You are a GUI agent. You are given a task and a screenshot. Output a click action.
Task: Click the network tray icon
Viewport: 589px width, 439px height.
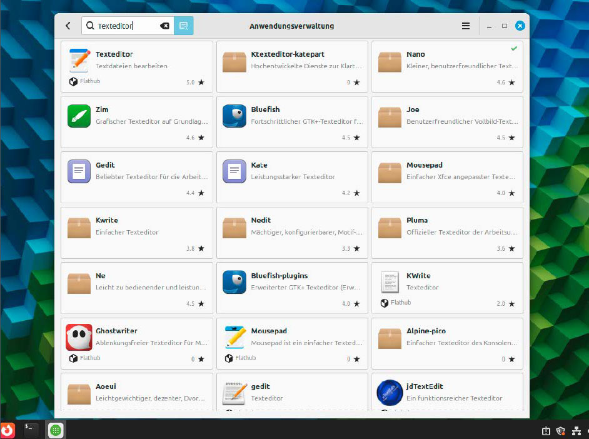(x=576, y=431)
